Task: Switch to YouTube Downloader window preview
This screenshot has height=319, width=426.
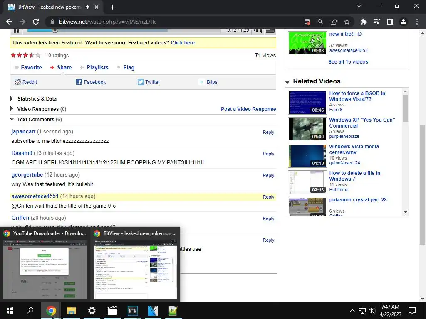Action: point(45,265)
